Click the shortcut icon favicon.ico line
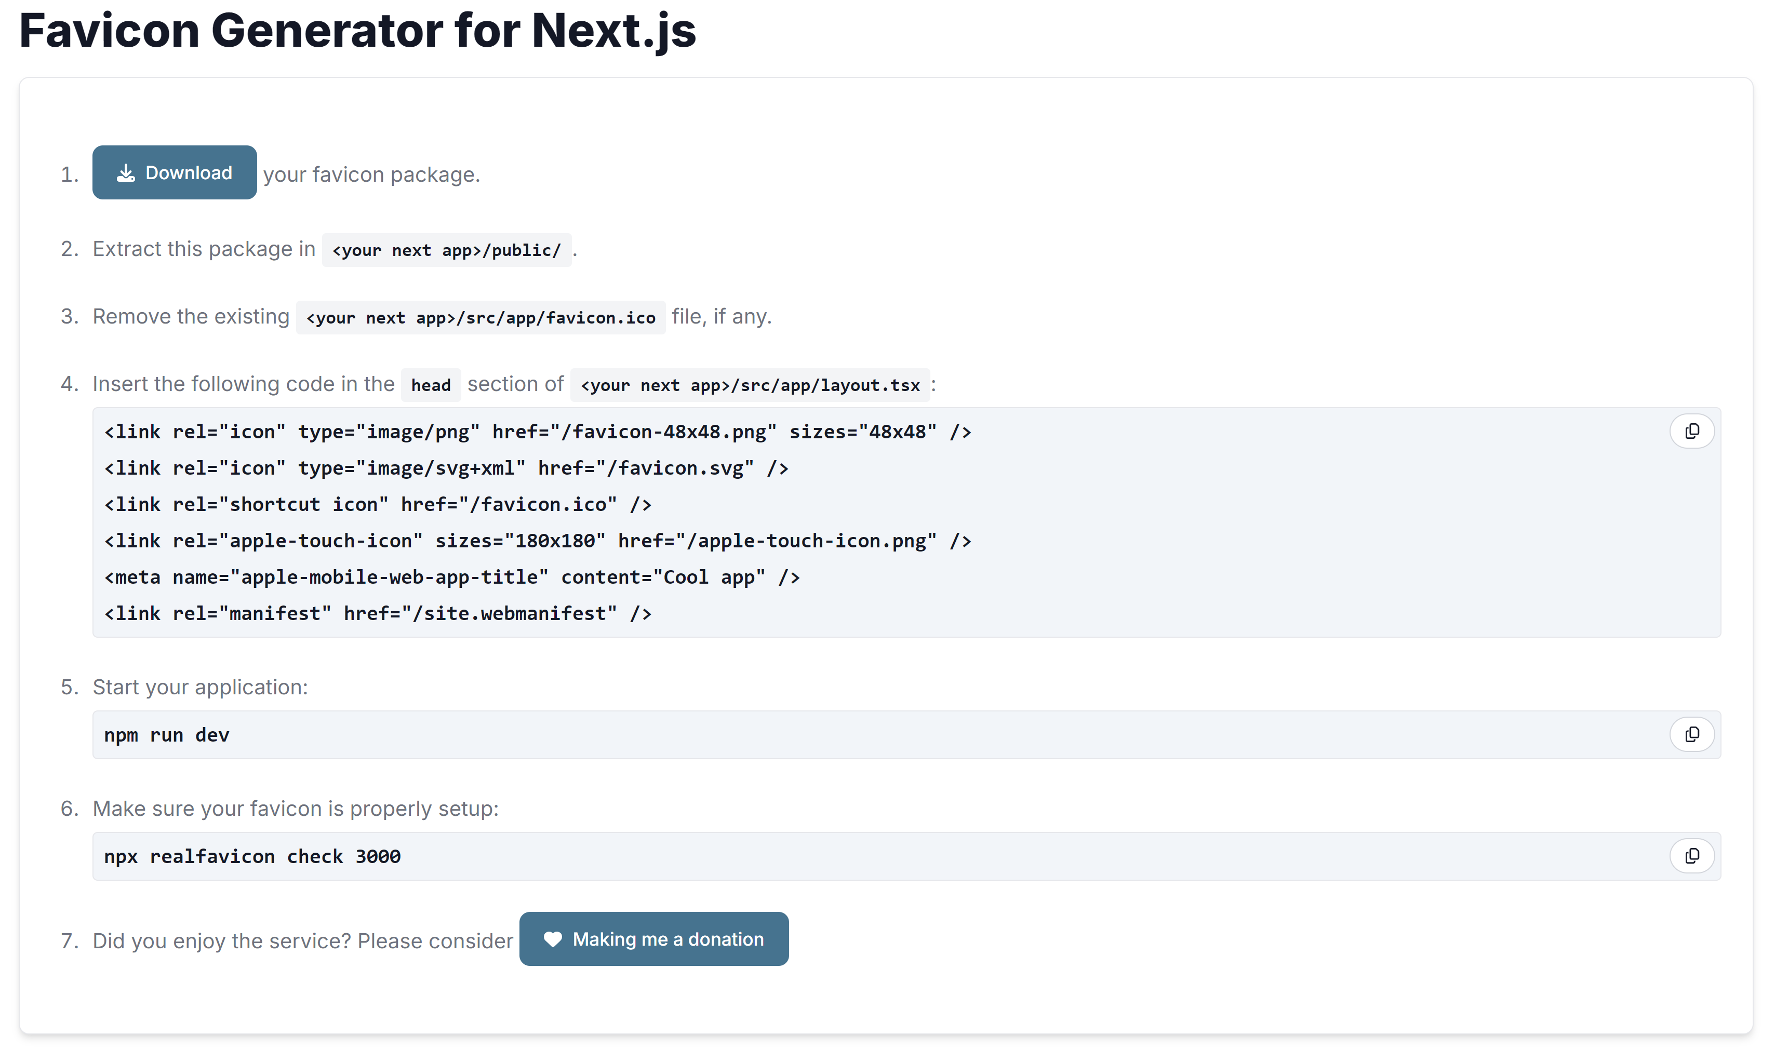This screenshot has height=1049, width=1775. click(x=378, y=505)
